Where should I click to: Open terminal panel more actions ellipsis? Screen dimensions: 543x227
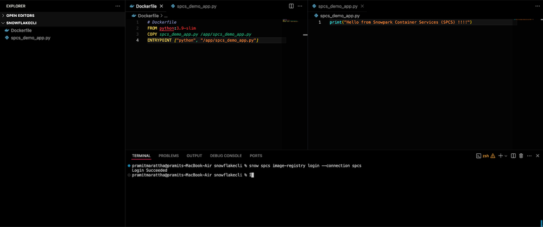click(x=529, y=155)
